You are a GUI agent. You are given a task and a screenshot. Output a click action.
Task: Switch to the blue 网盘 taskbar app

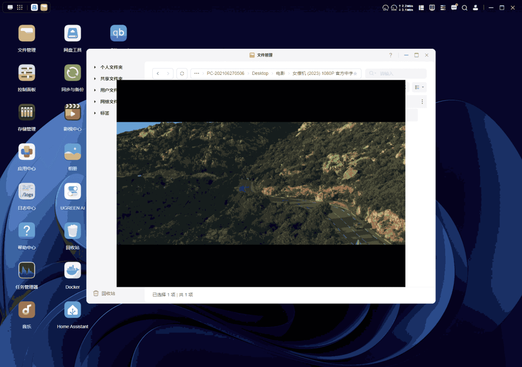(x=34, y=7)
